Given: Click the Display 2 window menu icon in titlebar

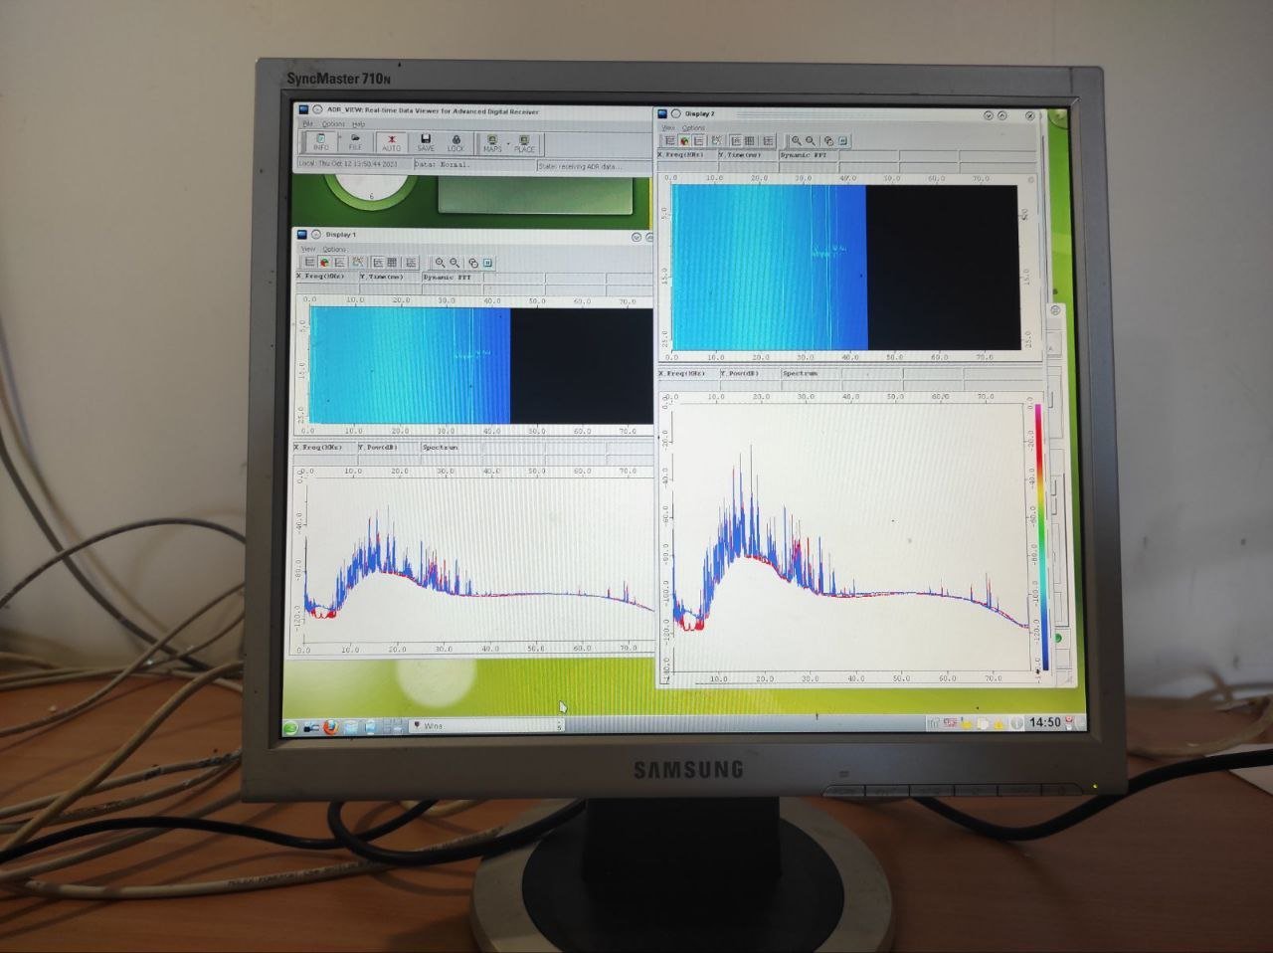Looking at the screenshot, I should (662, 113).
